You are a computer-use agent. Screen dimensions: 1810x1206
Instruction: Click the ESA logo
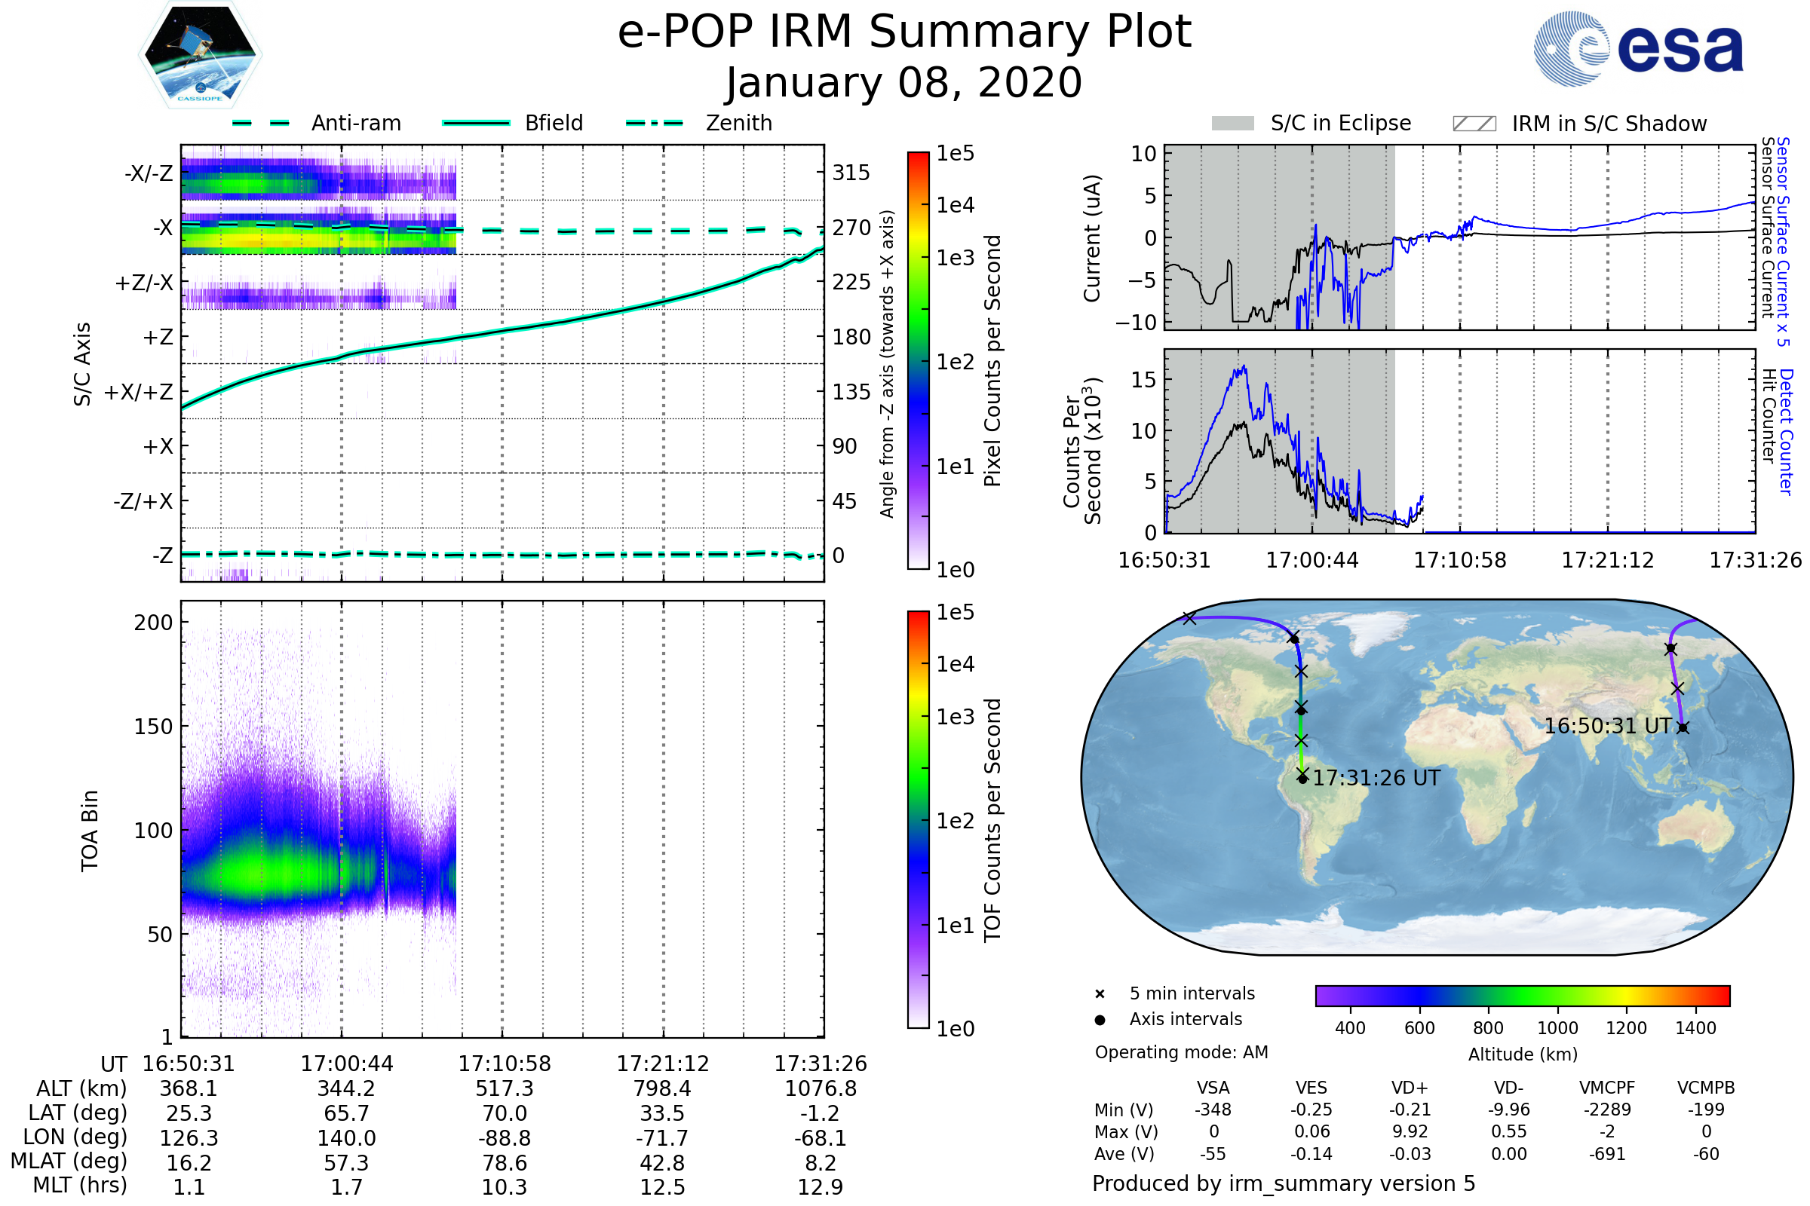(x=1639, y=49)
